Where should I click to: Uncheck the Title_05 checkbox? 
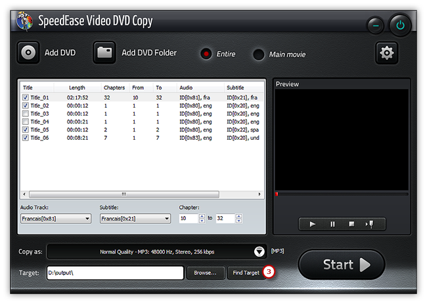click(x=26, y=129)
